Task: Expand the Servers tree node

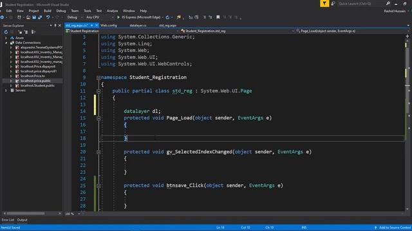Action: [6, 90]
